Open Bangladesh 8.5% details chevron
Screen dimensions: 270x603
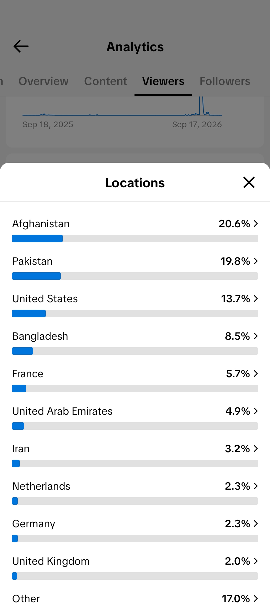pyautogui.click(x=256, y=336)
